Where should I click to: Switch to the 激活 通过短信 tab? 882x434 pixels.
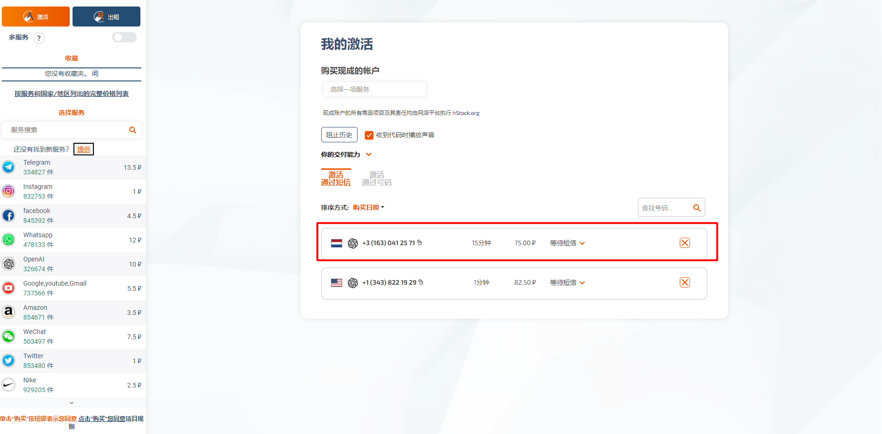(336, 178)
